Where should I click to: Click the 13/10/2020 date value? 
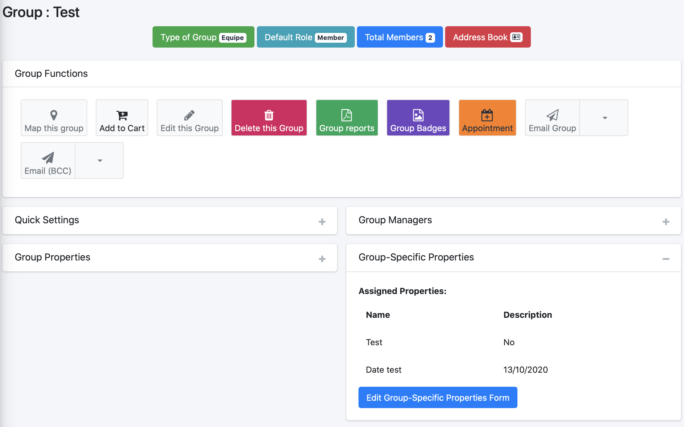click(526, 370)
